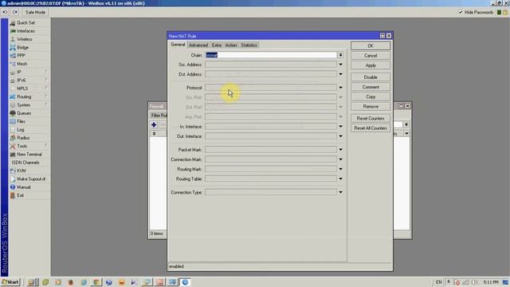This screenshot has width=510, height=287.
Task: Click the Disable button
Action: pyautogui.click(x=371, y=77)
